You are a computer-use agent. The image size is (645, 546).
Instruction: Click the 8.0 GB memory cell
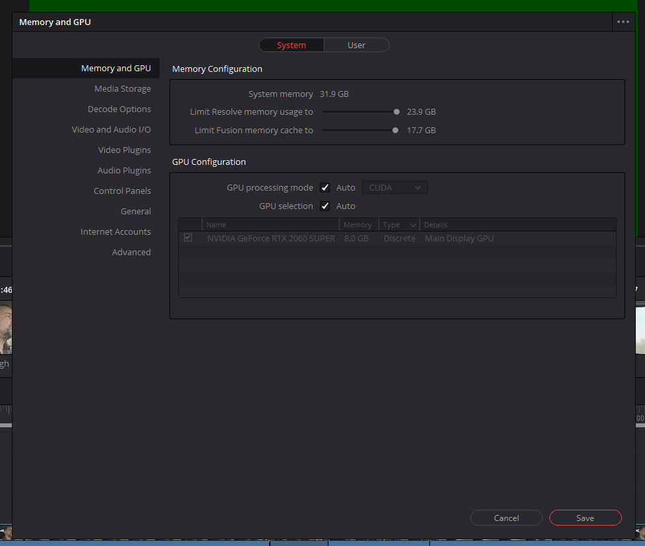point(356,239)
